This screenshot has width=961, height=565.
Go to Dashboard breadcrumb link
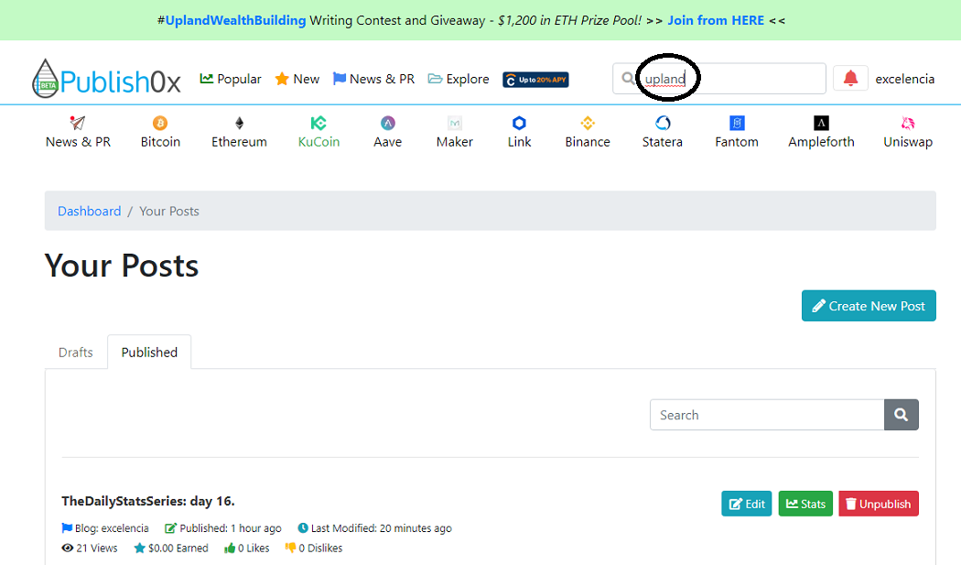90,211
